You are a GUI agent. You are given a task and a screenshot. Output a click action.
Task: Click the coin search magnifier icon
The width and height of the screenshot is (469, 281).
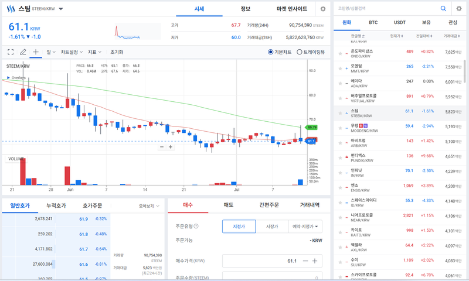tap(443, 9)
